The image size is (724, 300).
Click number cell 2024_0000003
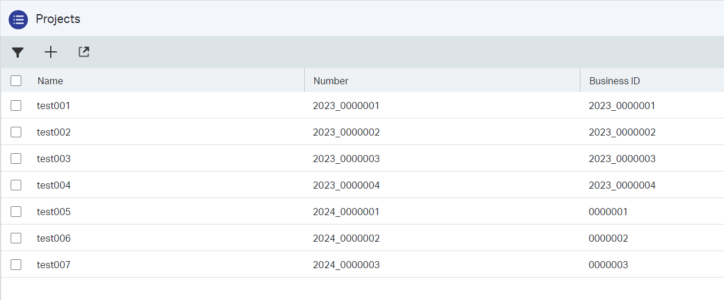346,265
